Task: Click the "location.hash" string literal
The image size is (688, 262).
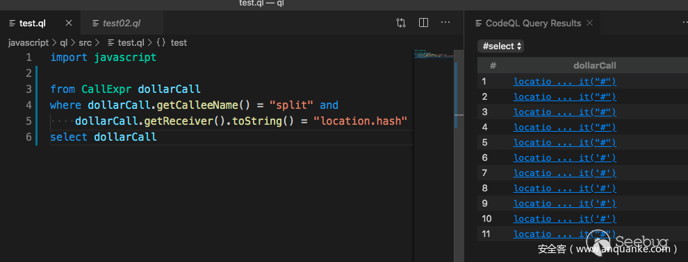Action: coord(361,121)
